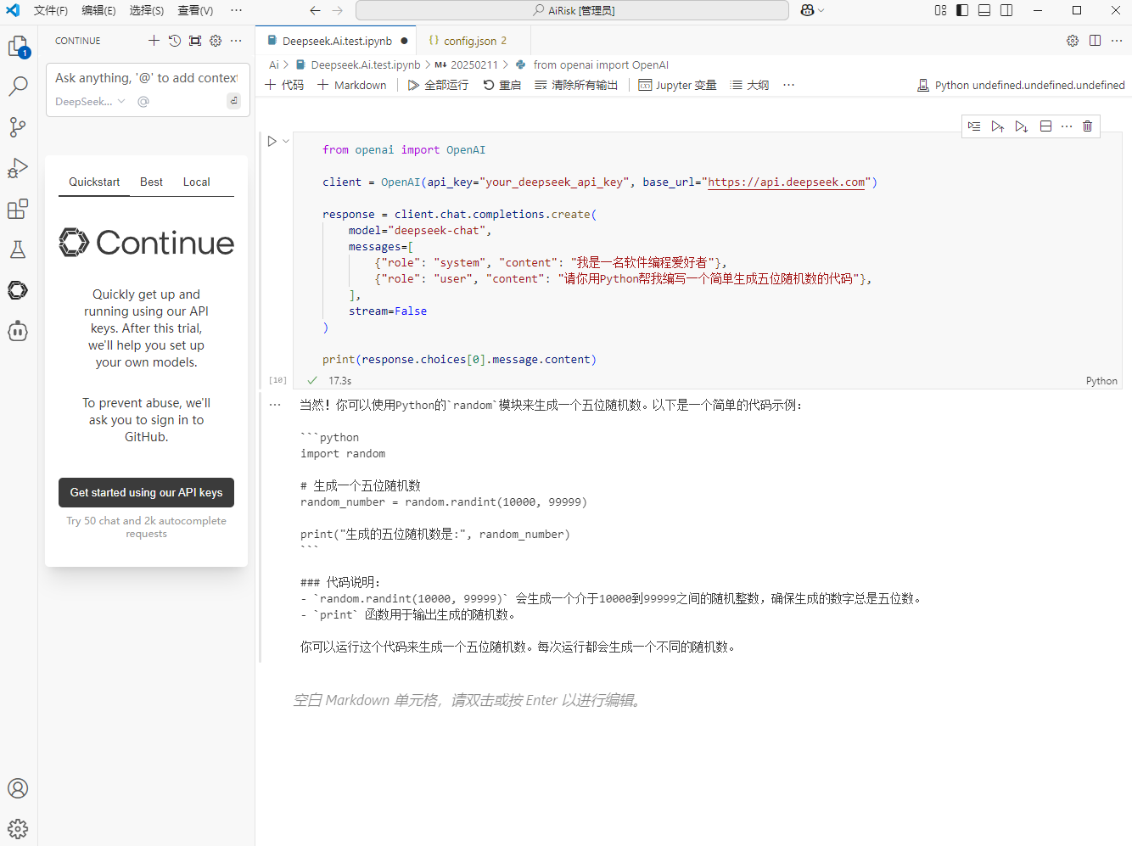Open editor title more actions ellipsis
Viewport: 1132px width, 846px height.
click(1117, 41)
